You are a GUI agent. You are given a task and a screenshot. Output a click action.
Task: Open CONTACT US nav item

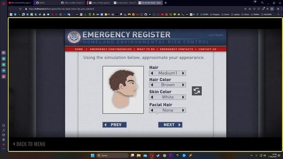(207, 49)
